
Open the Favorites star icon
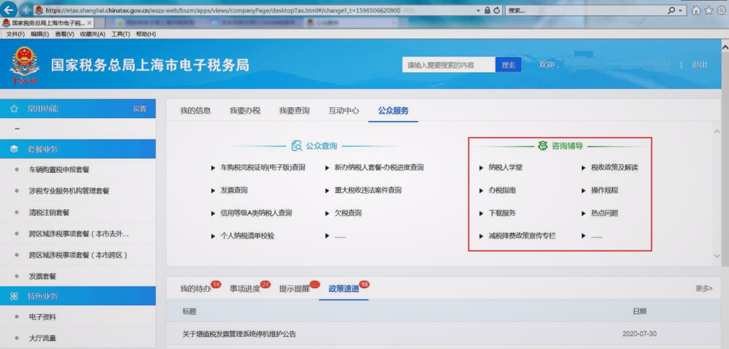(x=709, y=10)
